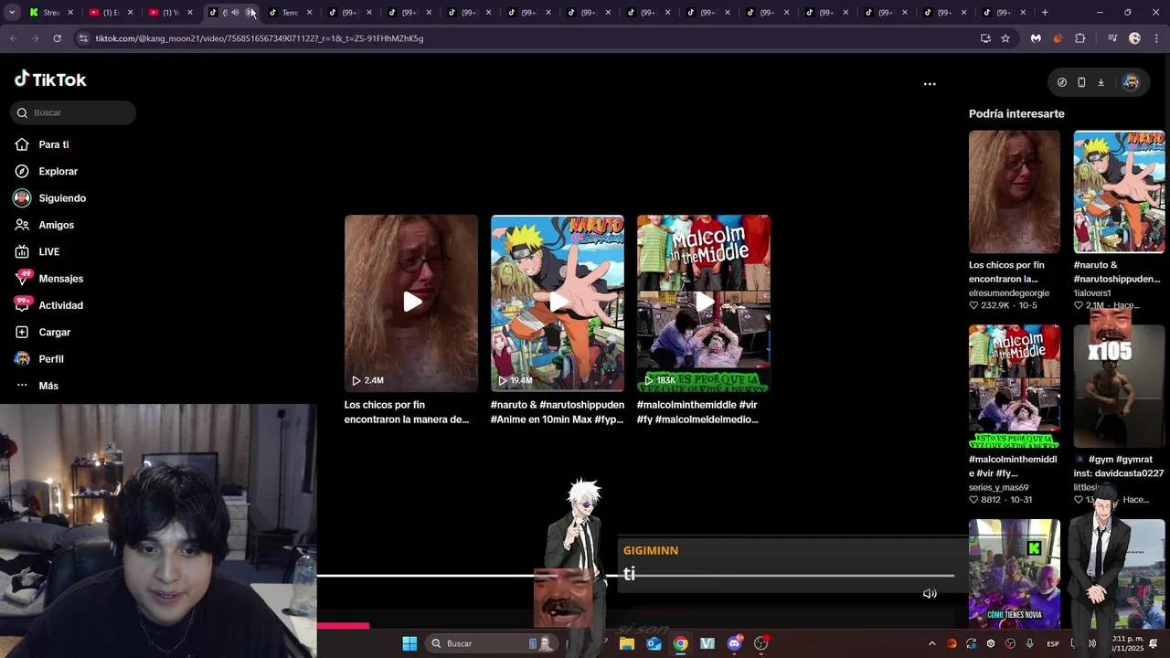The image size is (1170, 658).
Task: Open the 1ialovers1 Naruto sidebar thumbnail
Action: pos(1119,191)
